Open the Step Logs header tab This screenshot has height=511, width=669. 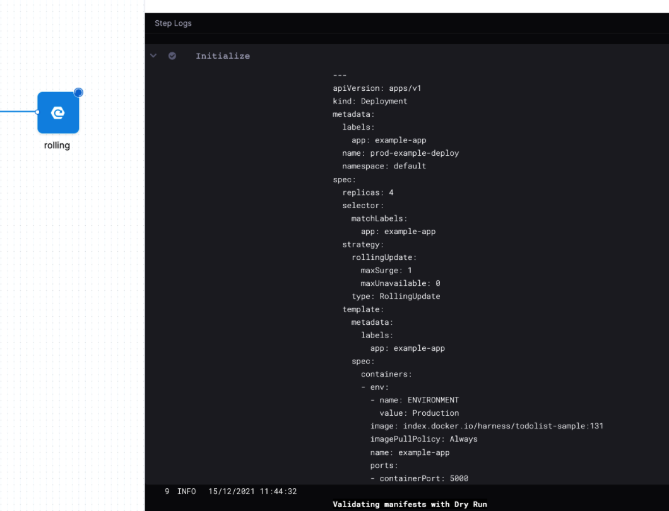click(x=173, y=23)
